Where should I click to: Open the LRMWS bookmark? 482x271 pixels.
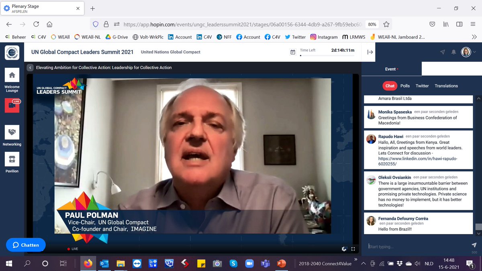point(353,37)
